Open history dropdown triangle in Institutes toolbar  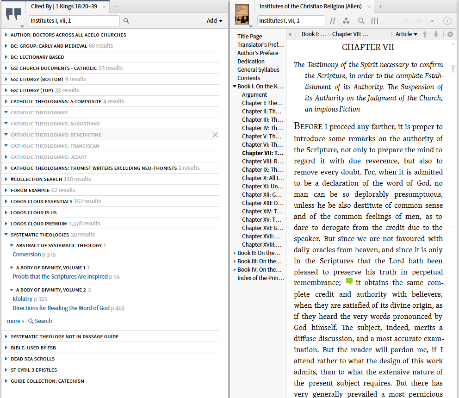click(x=432, y=21)
